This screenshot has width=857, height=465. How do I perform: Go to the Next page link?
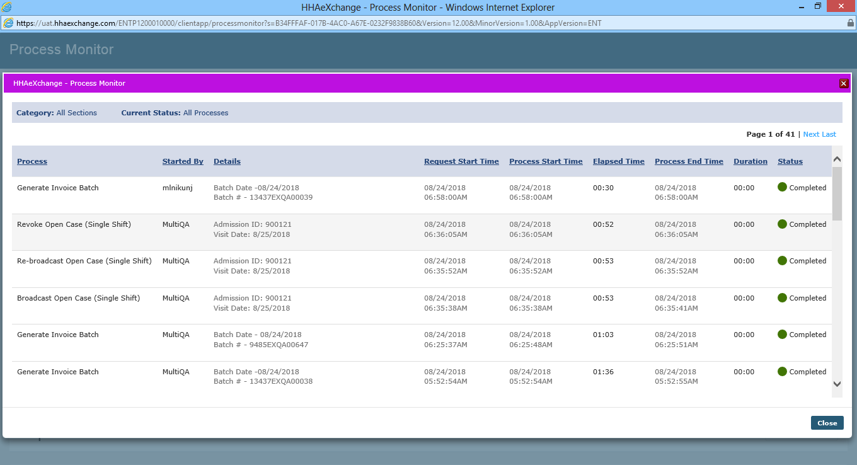click(x=811, y=134)
